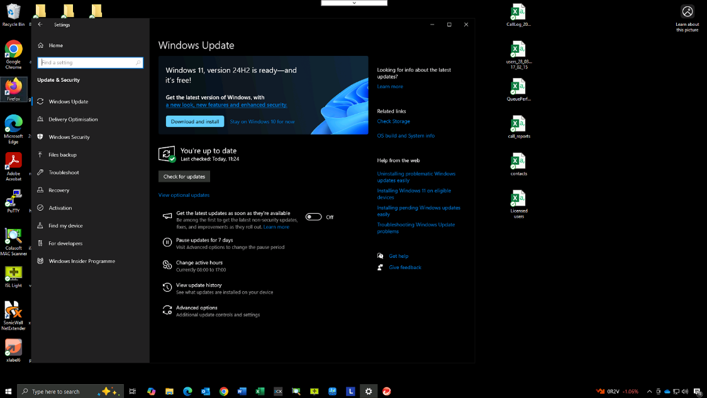Open the new look and features link
The image size is (707, 398).
click(226, 105)
